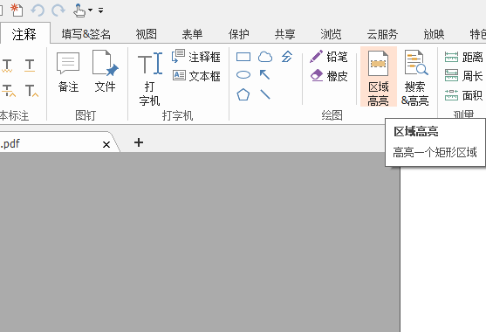Open the Search & Highlight (搜索&高亮) tool
Screen dimensions: 486x332
point(415,77)
